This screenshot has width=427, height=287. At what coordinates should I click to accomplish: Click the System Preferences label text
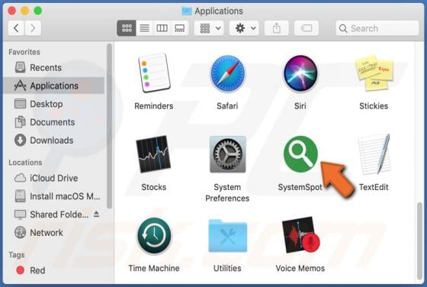(x=227, y=192)
